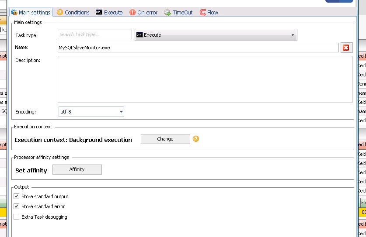
Task: Click the Name field containing MySQLSlaveMonitor.exe
Action: click(x=198, y=48)
